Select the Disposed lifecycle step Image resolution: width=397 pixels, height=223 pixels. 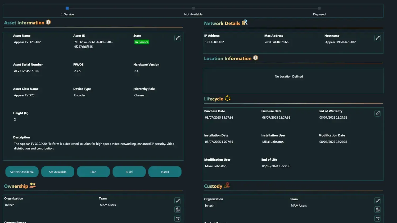[319, 8]
